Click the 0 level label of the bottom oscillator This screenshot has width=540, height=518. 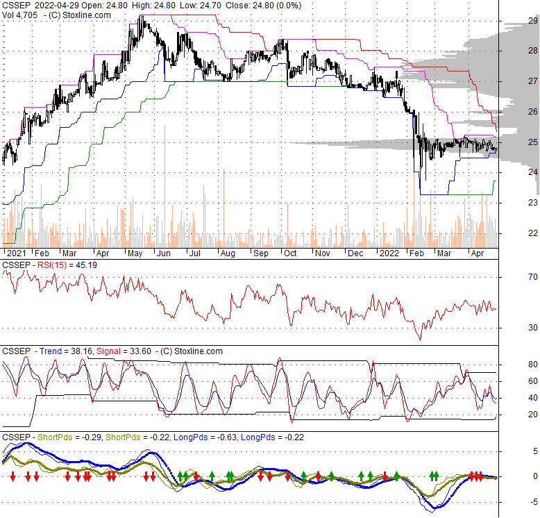[x=535, y=476]
